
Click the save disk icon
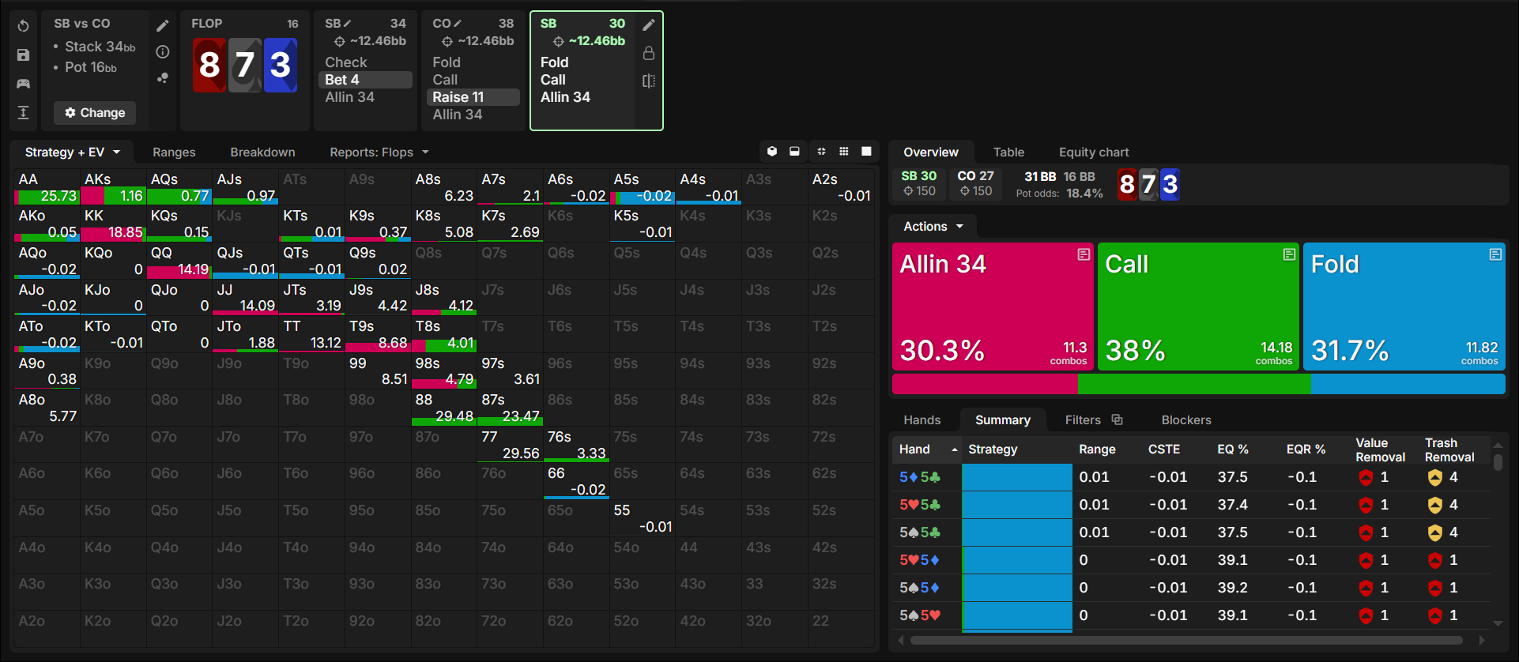point(24,55)
